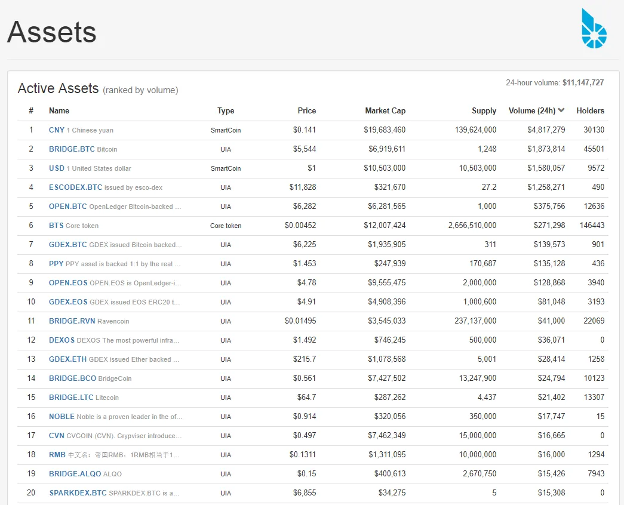Click the Core token type cell

[x=226, y=226]
